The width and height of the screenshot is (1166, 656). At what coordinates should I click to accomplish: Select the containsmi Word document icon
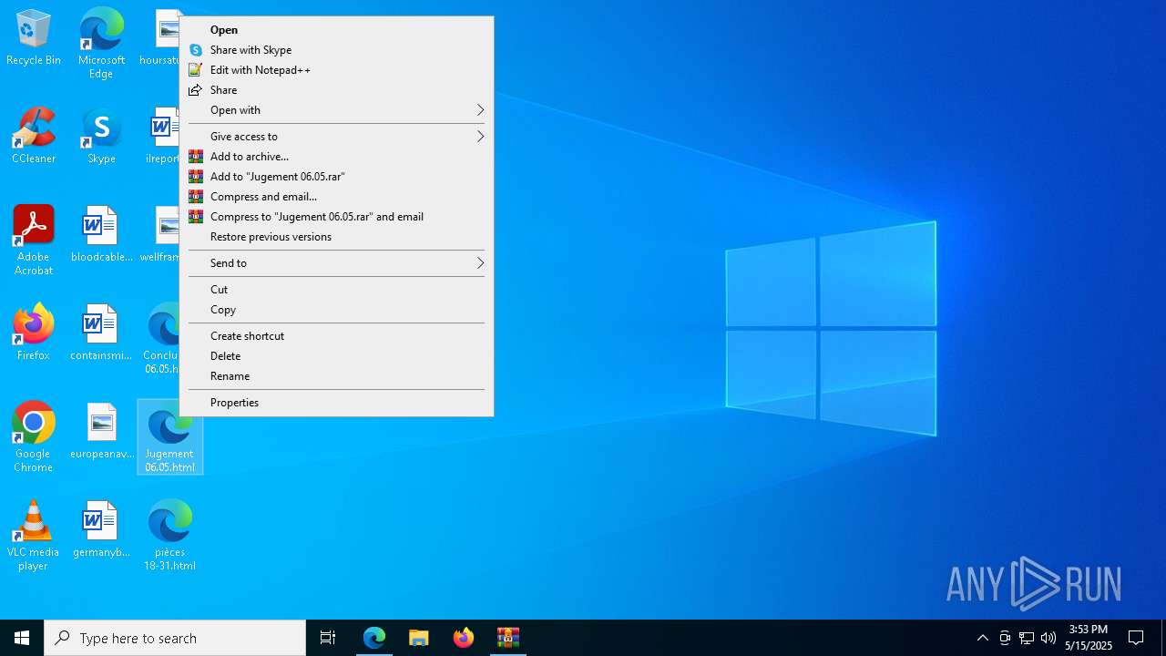click(x=101, y=333)
